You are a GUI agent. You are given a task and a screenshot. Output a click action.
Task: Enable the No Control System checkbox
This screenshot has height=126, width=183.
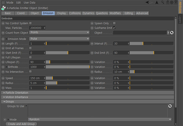tap(31, 23)
